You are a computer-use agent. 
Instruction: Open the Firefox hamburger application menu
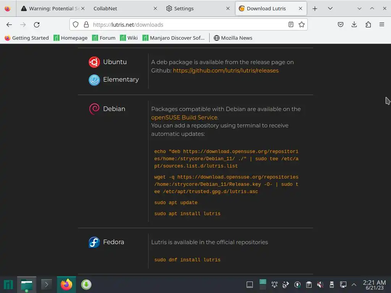pyautogui.click(x=382, y=24)
